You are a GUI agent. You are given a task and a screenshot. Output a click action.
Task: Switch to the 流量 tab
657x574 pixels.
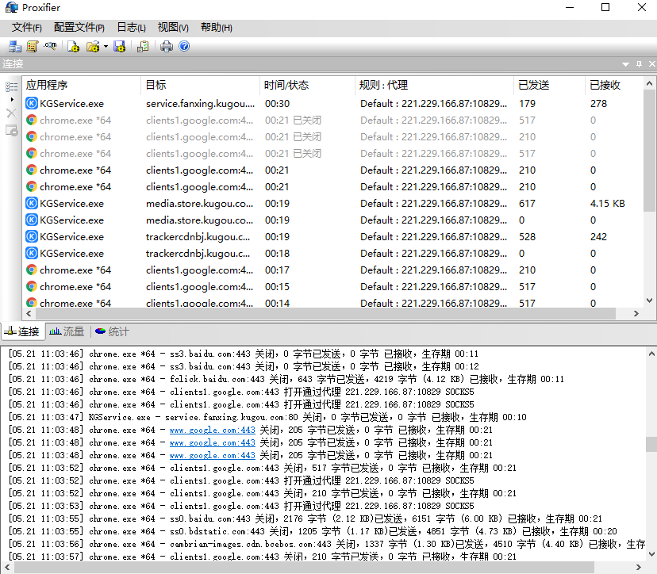(x=67, y=332)
